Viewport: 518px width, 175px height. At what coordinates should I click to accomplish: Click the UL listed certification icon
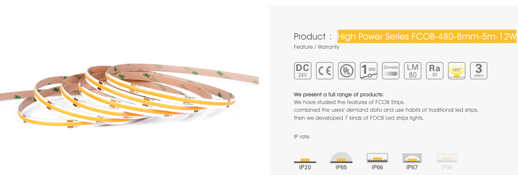346,71
